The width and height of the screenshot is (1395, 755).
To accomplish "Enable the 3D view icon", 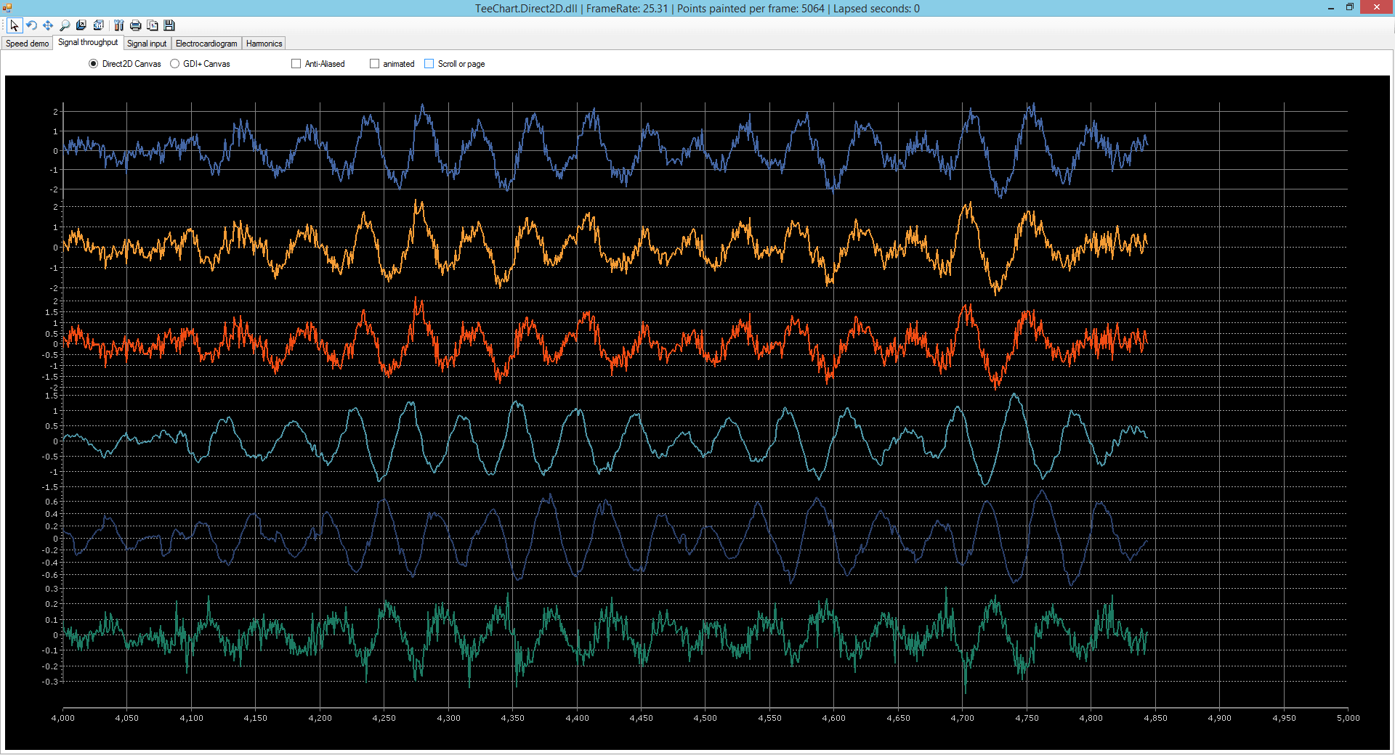I will [99, 25].
